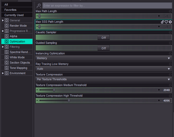The height and width of the screenshot is (137, 174).
Task: Click the High Threshold value 4096
Action: [166, 101]
